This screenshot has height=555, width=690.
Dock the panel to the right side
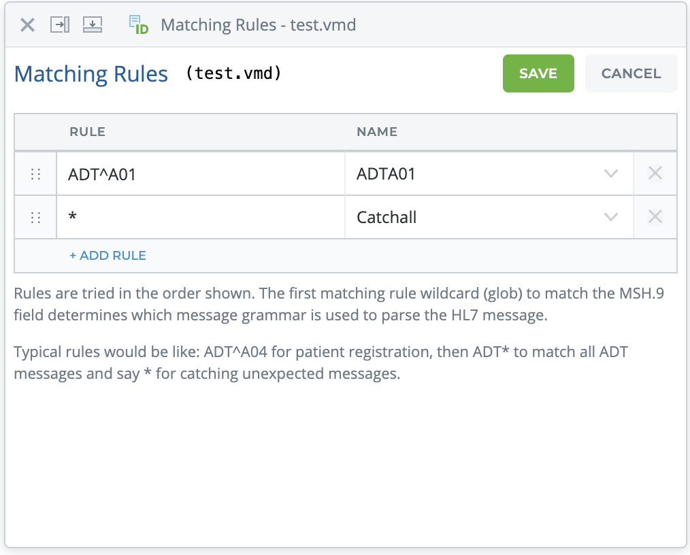60,25
